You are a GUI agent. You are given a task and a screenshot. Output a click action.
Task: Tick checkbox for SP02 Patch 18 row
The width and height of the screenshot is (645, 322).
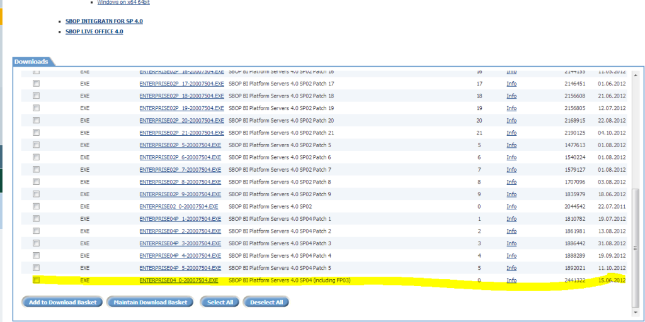pos(36,96)
